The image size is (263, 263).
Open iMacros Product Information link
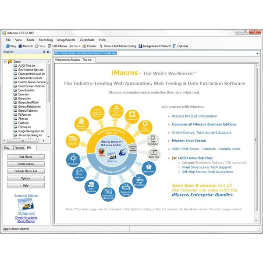tap(194, 116)
